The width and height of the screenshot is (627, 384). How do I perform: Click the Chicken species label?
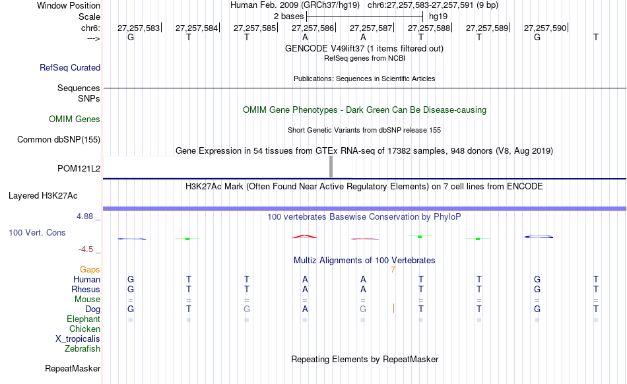[x=84, y=329]
